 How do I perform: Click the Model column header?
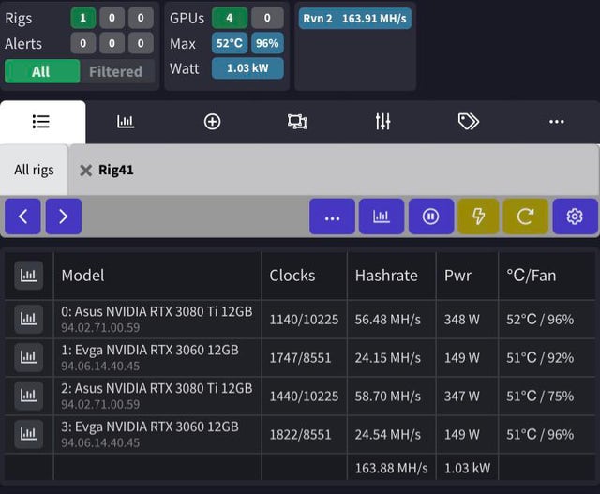pyautogui.click(x=82, y=276)
